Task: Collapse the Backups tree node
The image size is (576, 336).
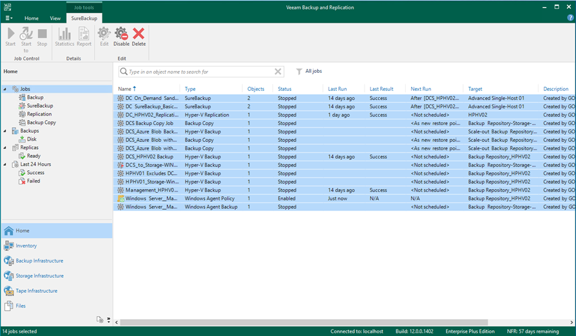Action: click(x=6, y=131)
